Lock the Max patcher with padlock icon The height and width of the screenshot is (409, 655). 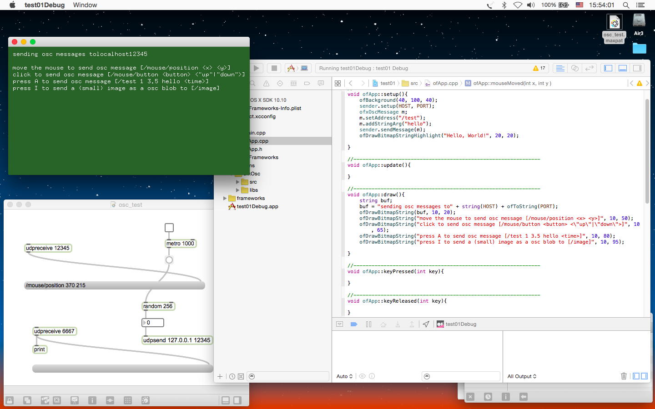[x=10, y=400]
